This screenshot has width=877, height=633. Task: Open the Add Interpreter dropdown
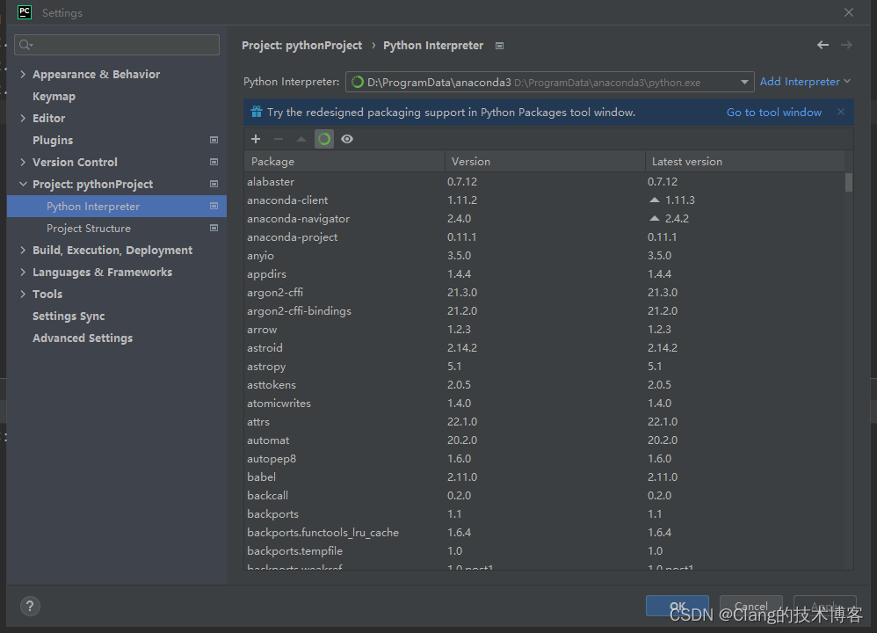pyautogui.click(x=805, y=82)
